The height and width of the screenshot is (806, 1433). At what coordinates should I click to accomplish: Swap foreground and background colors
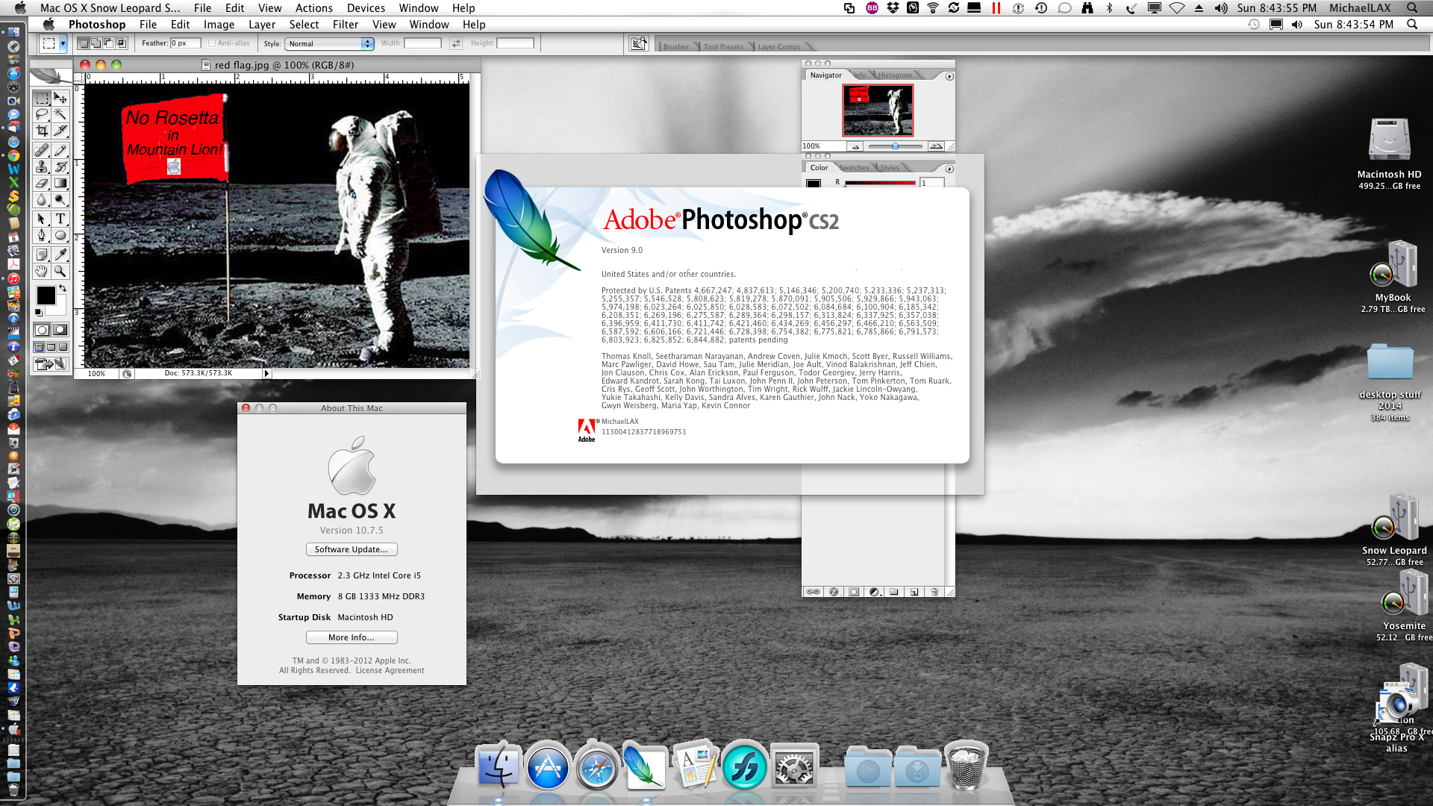63,288
